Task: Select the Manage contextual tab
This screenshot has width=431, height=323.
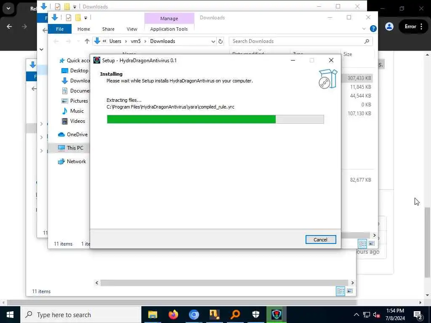Action: (x=169, y=19)
